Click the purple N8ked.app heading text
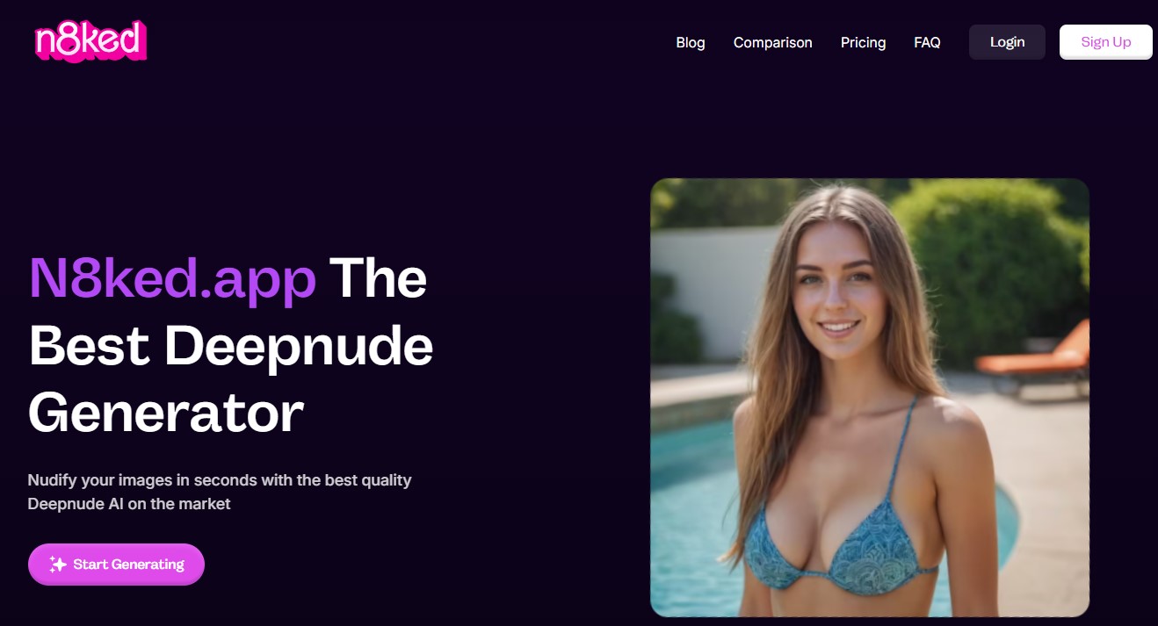1158x626 pixels. click(172, 277)
